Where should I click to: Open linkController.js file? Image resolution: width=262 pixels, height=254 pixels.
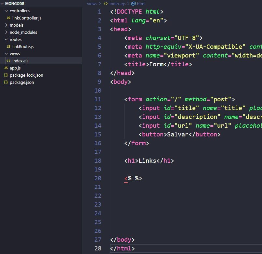27,18
